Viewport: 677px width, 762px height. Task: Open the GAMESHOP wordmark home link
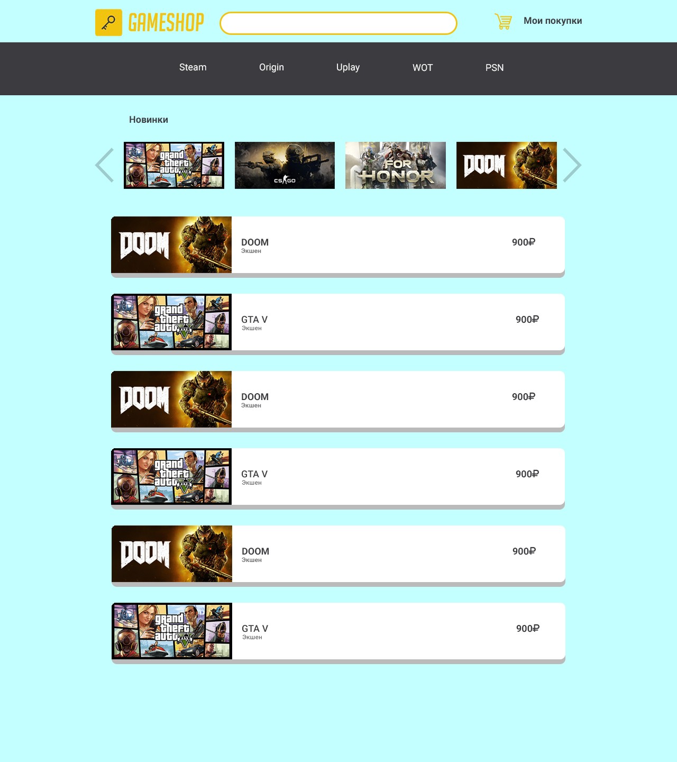(x=166, y=23)
